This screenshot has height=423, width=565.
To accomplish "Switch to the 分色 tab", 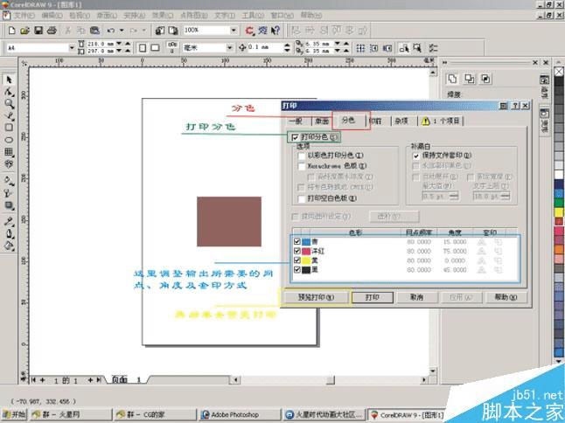I will [348, 121].
